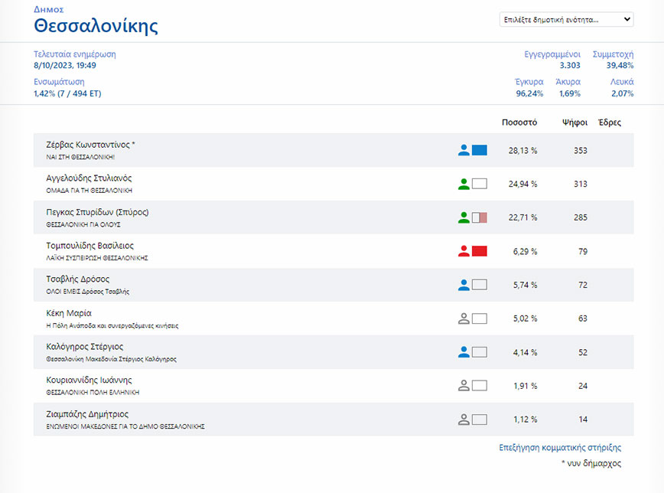The width and height of the screenshot is (664, 493).
Task: Click the Δήμος breadcrumb link above the title
Action: (49, 8)
